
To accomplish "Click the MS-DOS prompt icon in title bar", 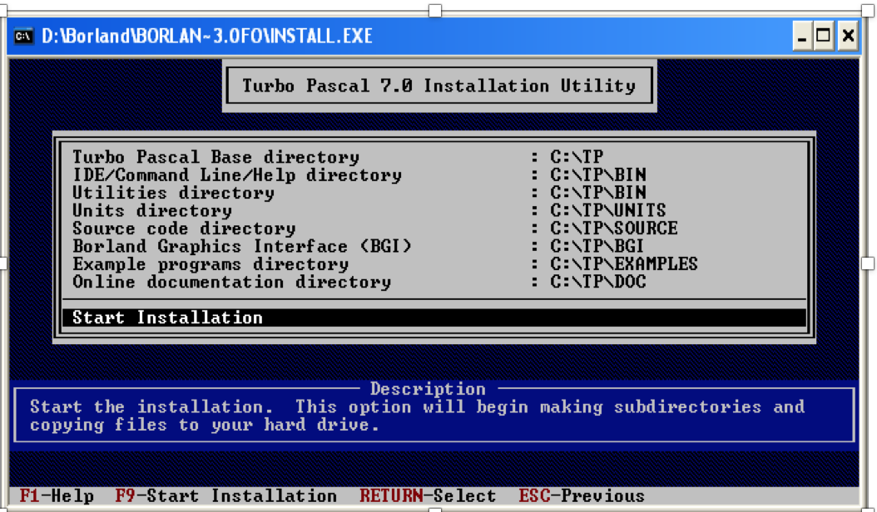I will (22, 36).
